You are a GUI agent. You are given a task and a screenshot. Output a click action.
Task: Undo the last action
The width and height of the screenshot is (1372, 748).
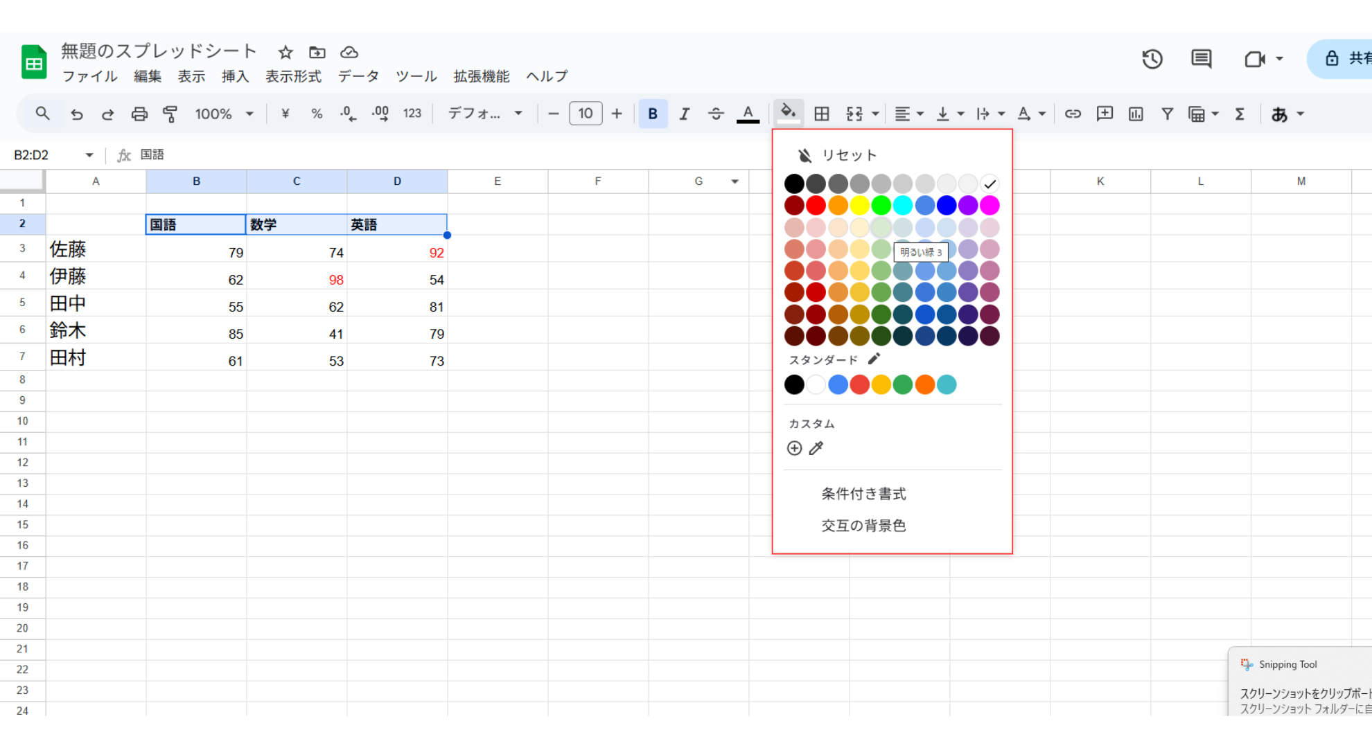77,114
